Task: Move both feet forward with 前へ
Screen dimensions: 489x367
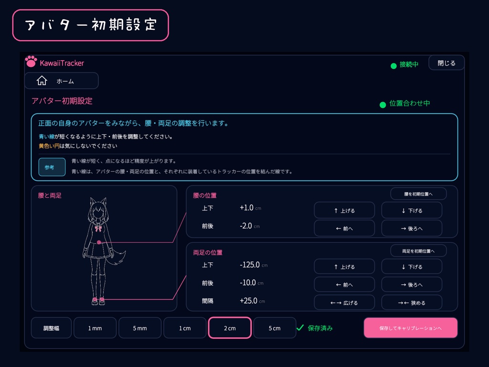Action: (344, 285)
